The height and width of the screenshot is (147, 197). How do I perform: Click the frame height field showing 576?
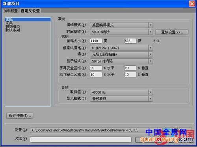(x=130, y=41)
